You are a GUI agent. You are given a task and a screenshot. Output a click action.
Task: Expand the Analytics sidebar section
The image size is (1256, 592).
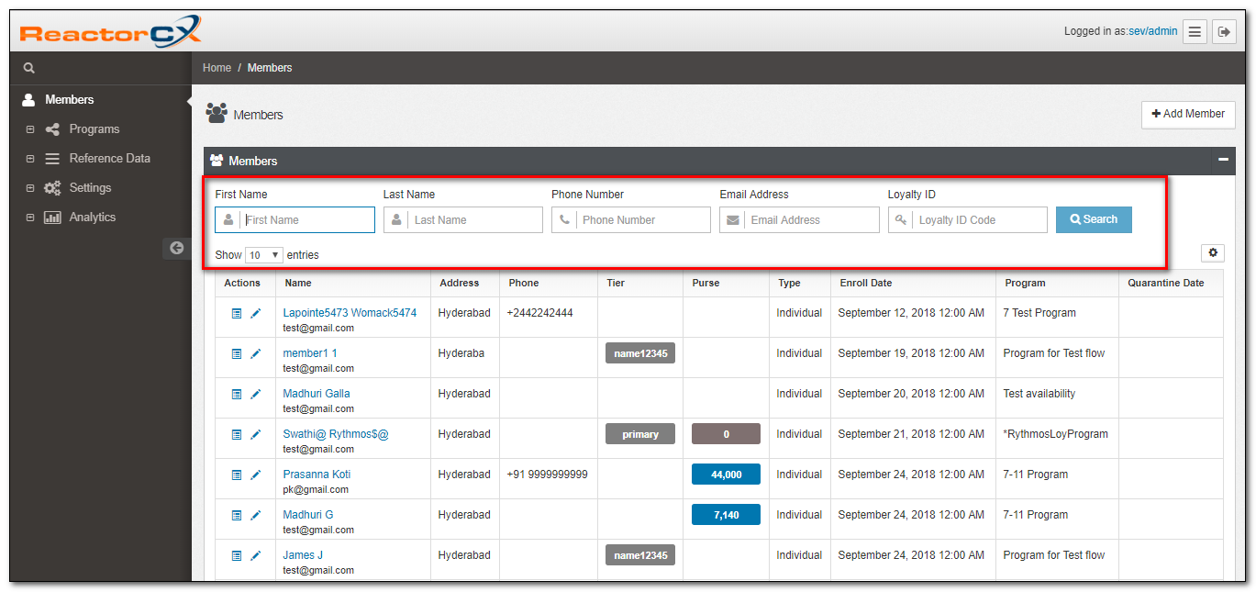tap(30, 218)
